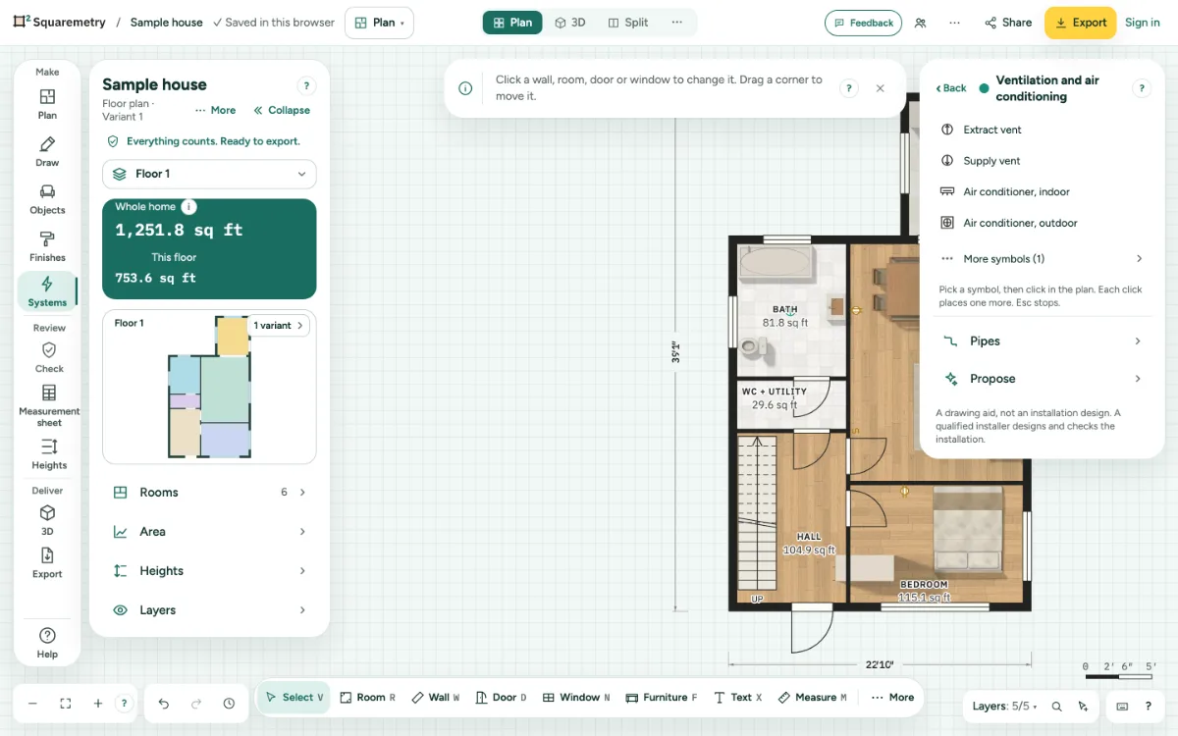Viewport: 1178px width, 736px height.
Task: Open the Measurement sheet from the sidebar
Action: pyautogui.click(x=49, y=404)
